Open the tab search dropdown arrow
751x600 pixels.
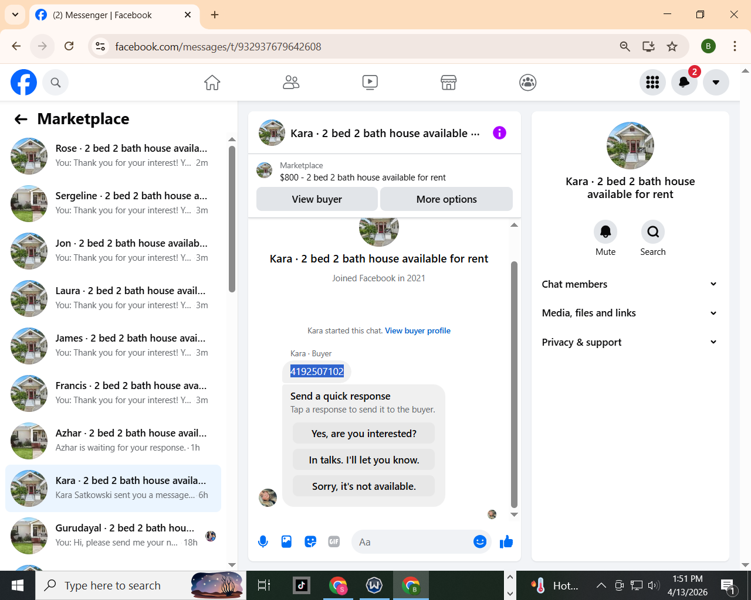click(x=15, y=15)
